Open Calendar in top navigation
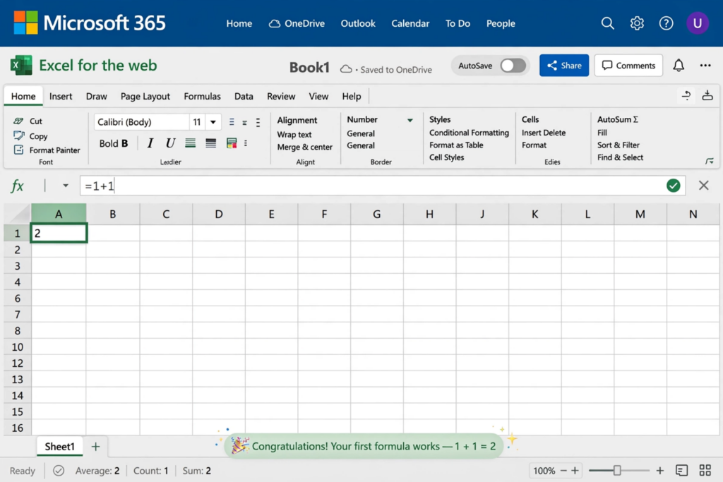 tap(410, 23)
